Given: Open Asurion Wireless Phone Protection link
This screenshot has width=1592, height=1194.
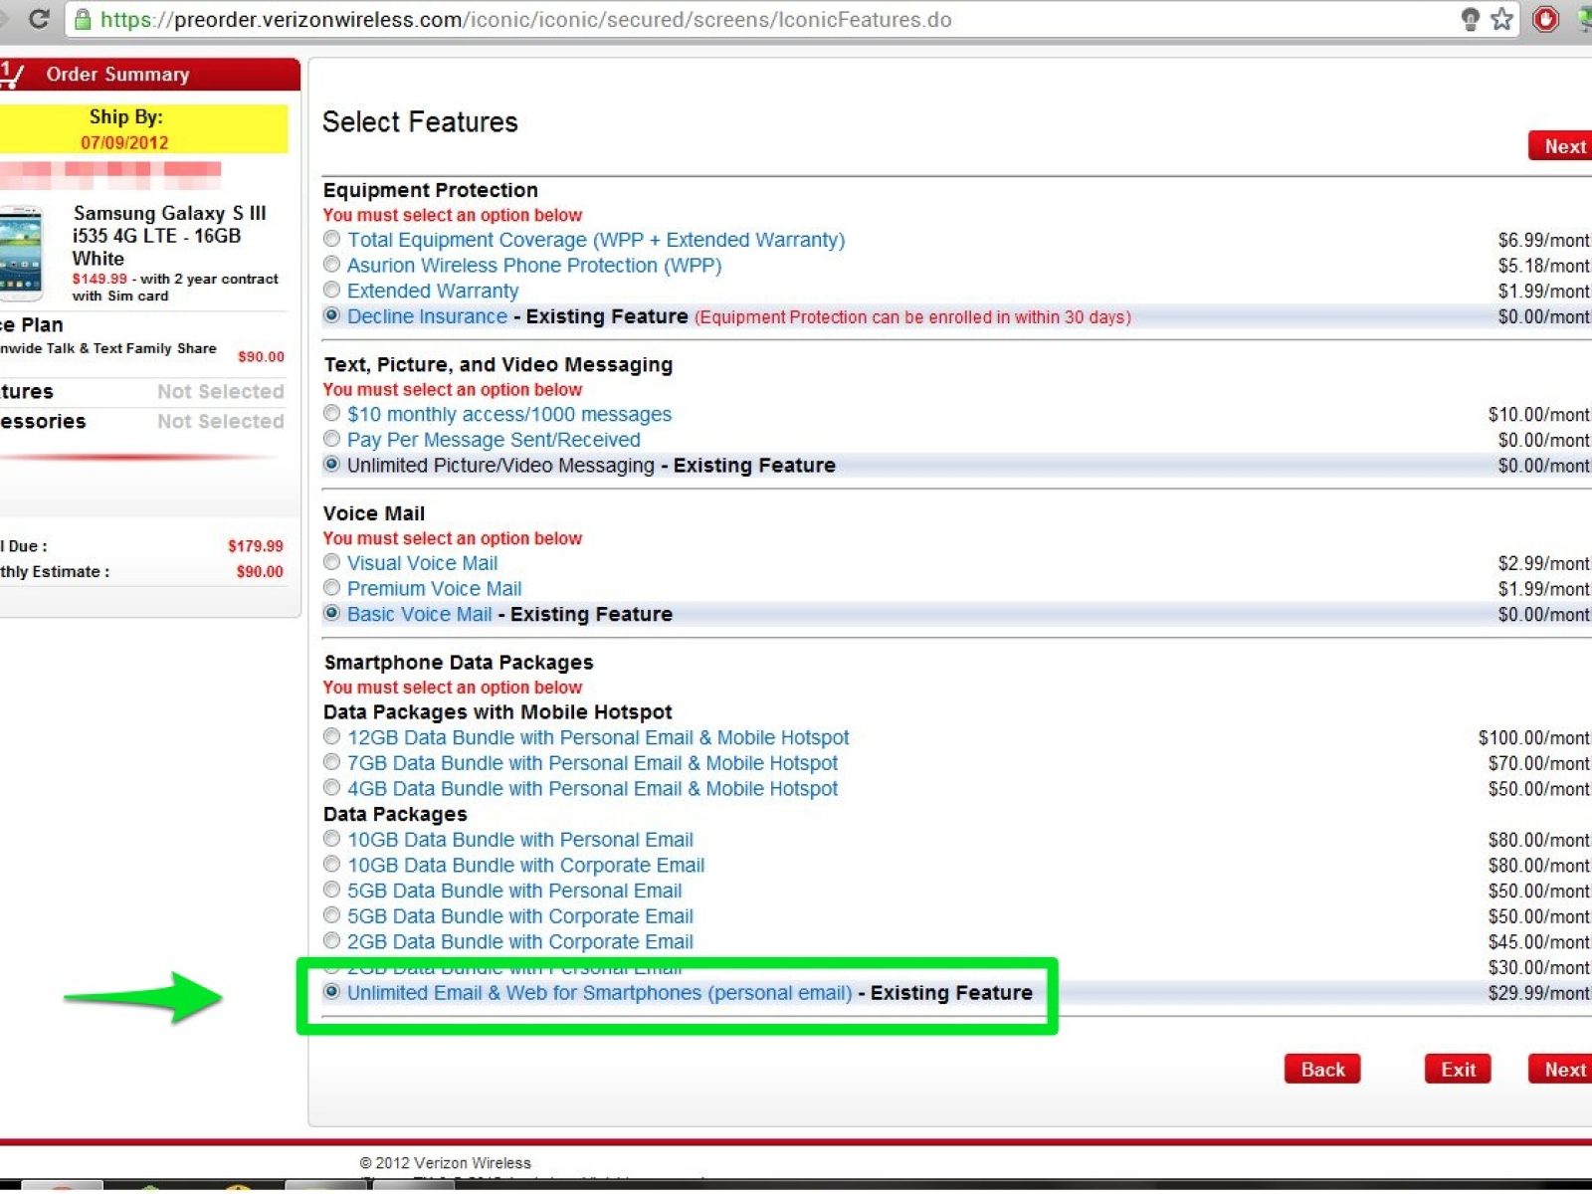Looking at the screenshot, I should [534, 266].
